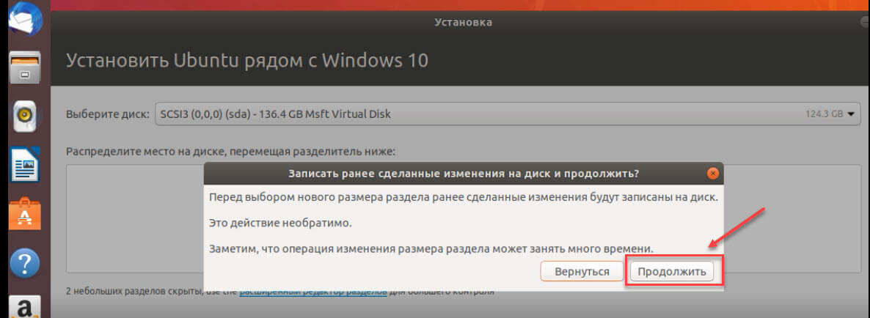Open the disk selection dropdown
The height and width of the screenshot is (318, 870).
point(508,114)
